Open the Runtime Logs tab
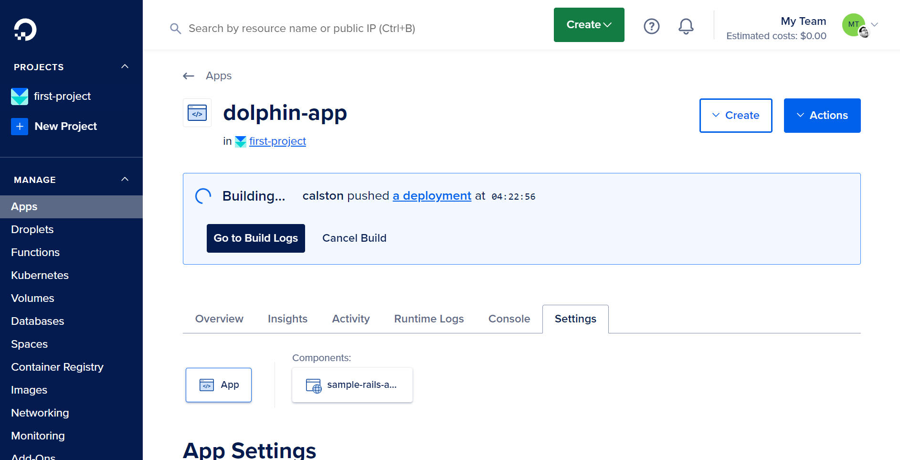 point(429,319)
